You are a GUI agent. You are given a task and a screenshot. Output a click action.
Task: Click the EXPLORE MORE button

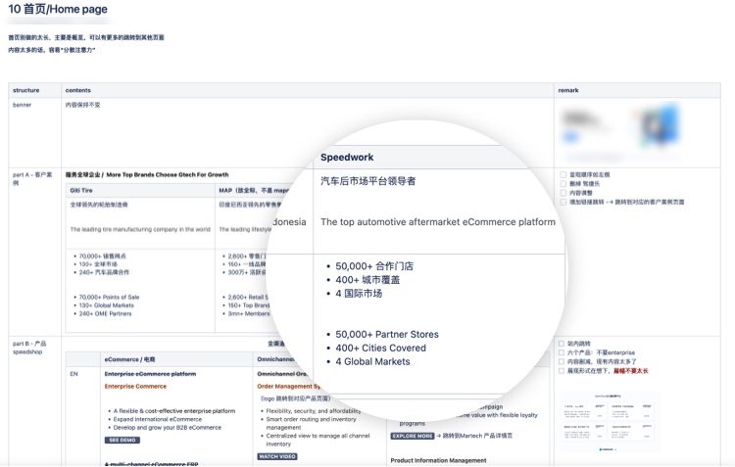(413, 435)
